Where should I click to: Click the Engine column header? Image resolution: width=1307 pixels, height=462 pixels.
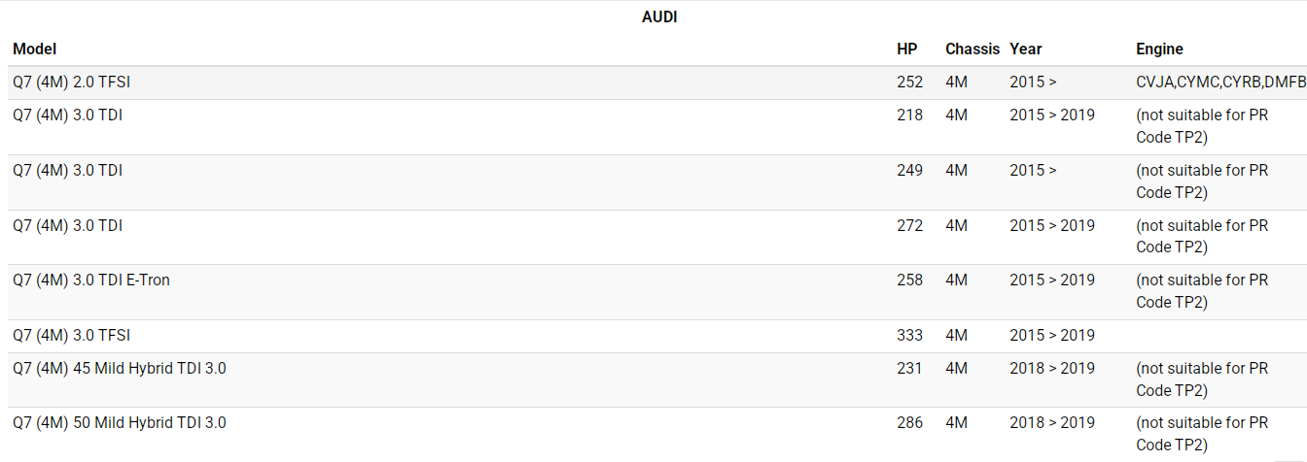click(x=1159, y=49)
